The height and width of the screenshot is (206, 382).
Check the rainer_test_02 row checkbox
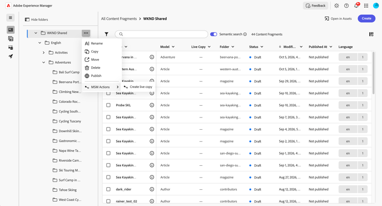click(x=108, y=201)
